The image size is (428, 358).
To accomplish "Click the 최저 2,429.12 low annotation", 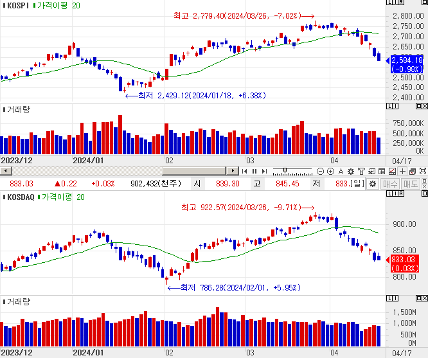I will 195,95.
